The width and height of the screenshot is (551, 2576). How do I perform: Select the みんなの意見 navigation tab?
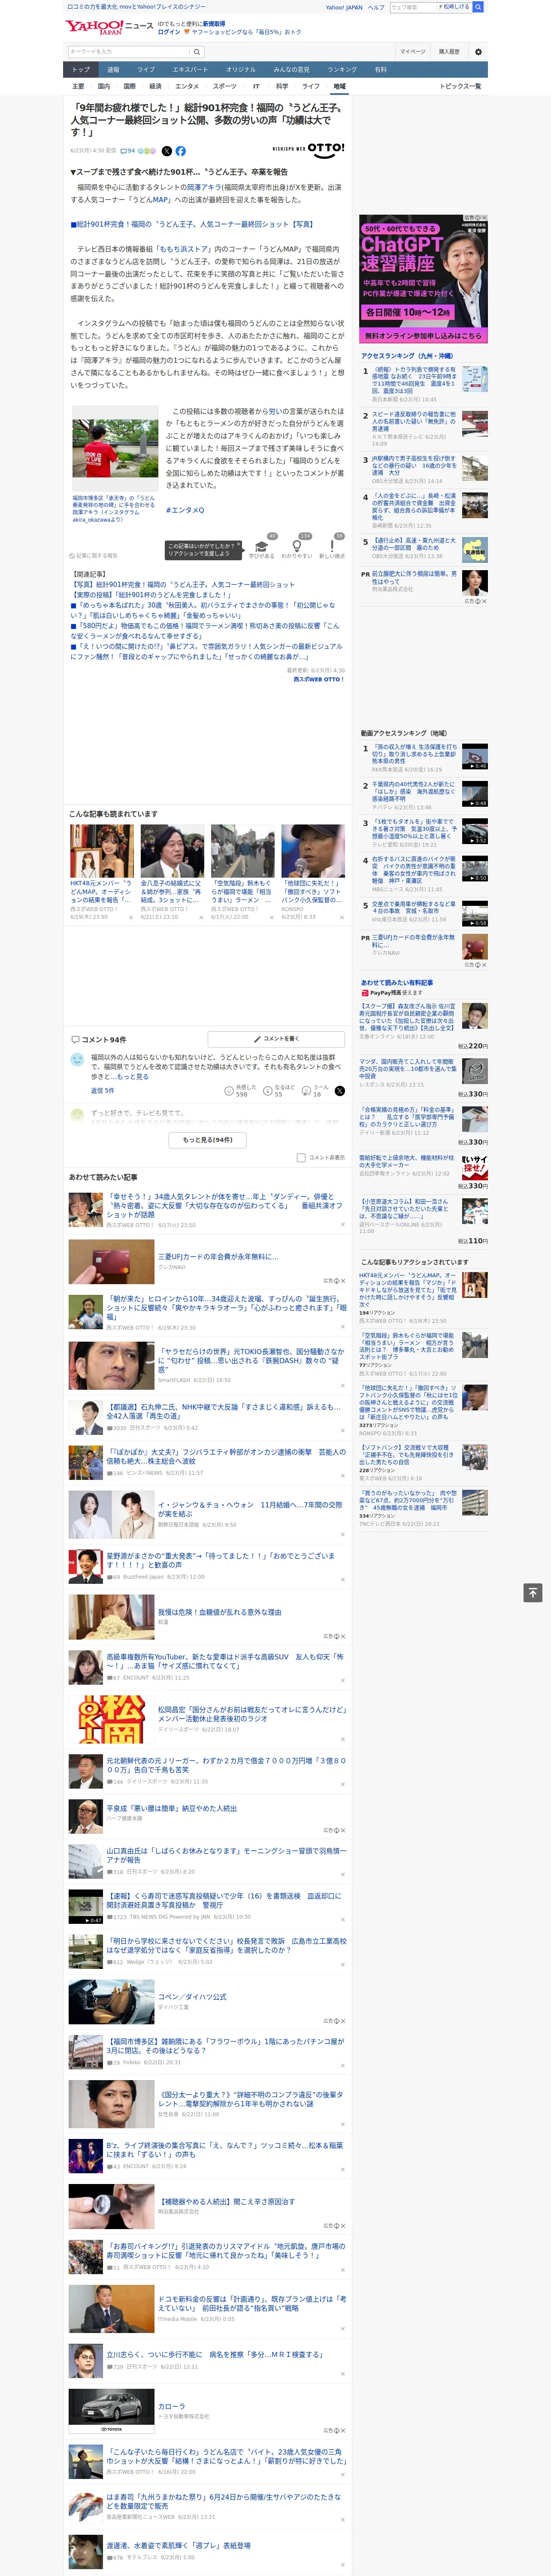click(291, 70)
